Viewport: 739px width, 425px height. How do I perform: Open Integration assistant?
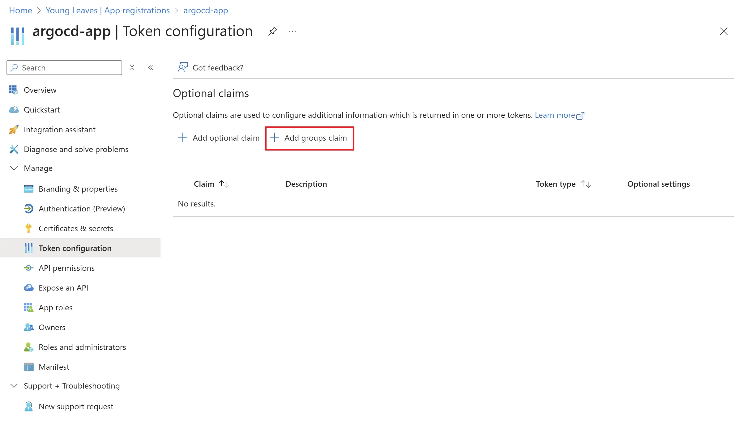60,130
